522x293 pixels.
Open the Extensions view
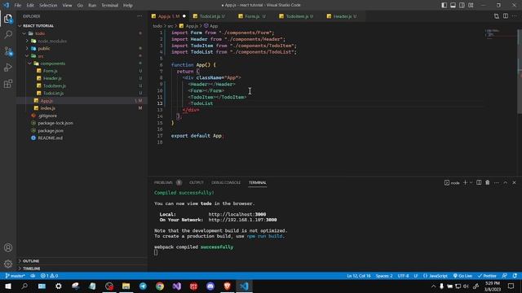pyautogui.click(x=8, y=84)
